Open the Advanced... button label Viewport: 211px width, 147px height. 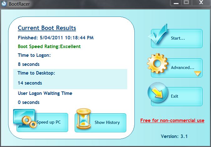pos(183,67)
